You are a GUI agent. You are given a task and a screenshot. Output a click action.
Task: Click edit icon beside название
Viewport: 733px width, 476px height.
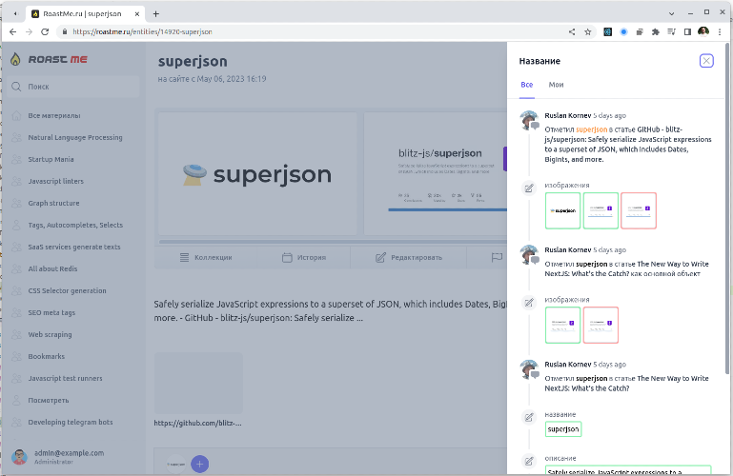coord(529,417)
